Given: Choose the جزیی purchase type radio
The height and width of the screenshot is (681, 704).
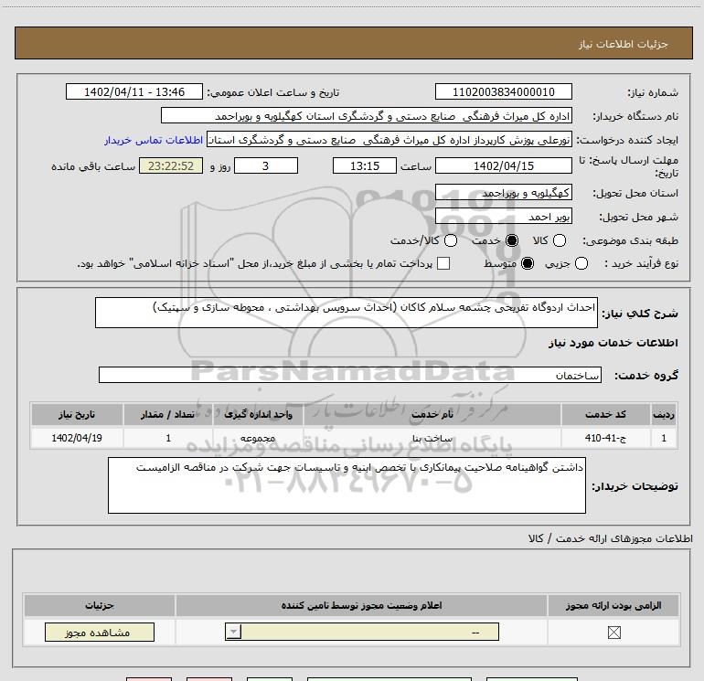Looking at the screenshot, I should [x=581, y=263].
